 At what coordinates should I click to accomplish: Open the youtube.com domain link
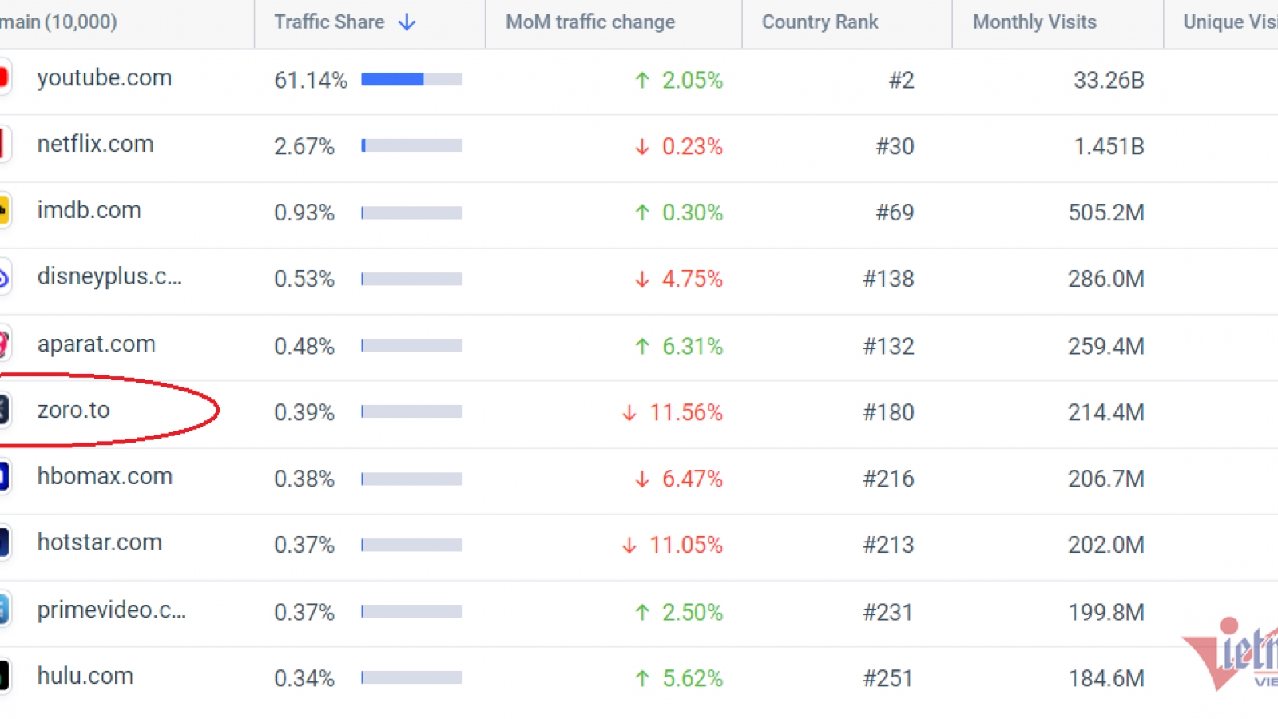pyautogui.click(x=105, y=77)
